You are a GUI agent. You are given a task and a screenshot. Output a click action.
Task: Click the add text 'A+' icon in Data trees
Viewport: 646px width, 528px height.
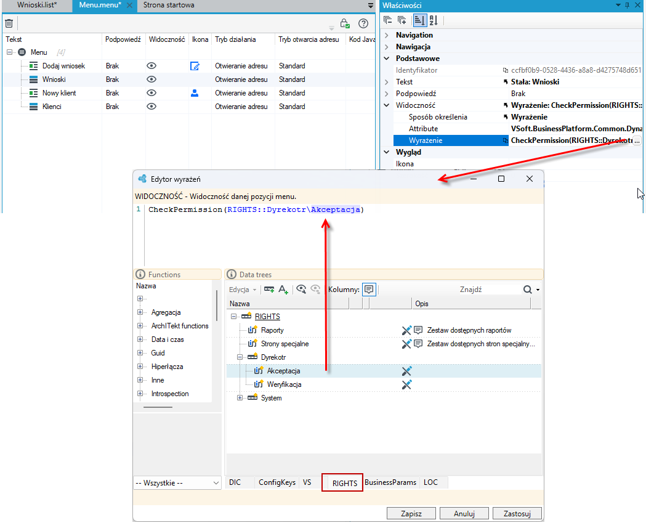283,290
